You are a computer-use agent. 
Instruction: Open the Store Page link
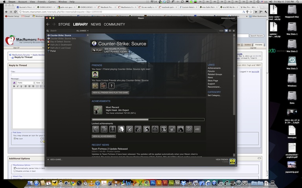click(x=213, y=81)
